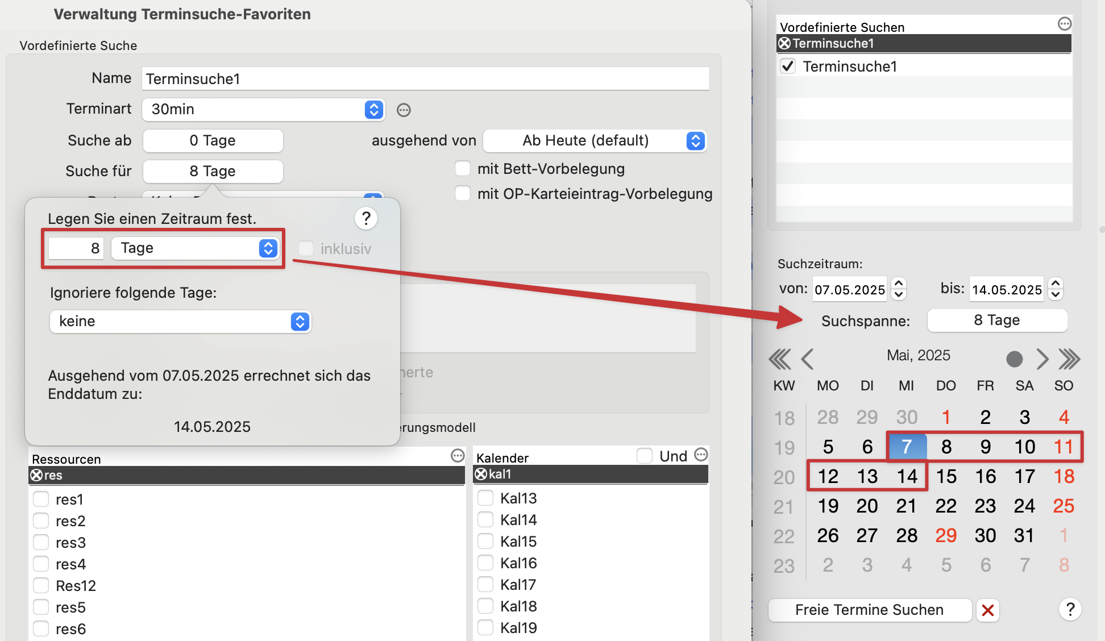Select May 18 in the calendar
Image resolution: width=1105 pixels, height=641 pixels.
pos(1064,476)
